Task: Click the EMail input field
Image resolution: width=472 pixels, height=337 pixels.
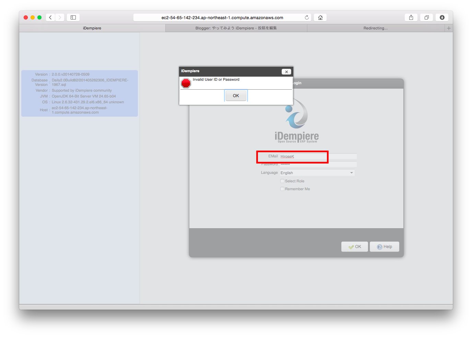Action: (318, 156)
